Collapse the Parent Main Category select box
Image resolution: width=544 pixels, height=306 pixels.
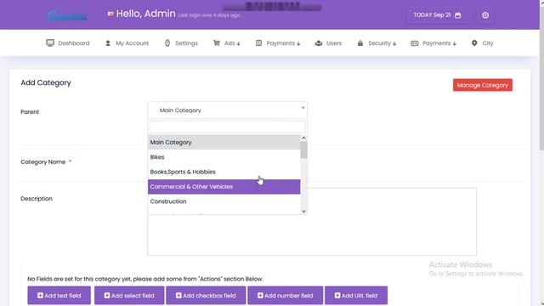click(227, 110)
